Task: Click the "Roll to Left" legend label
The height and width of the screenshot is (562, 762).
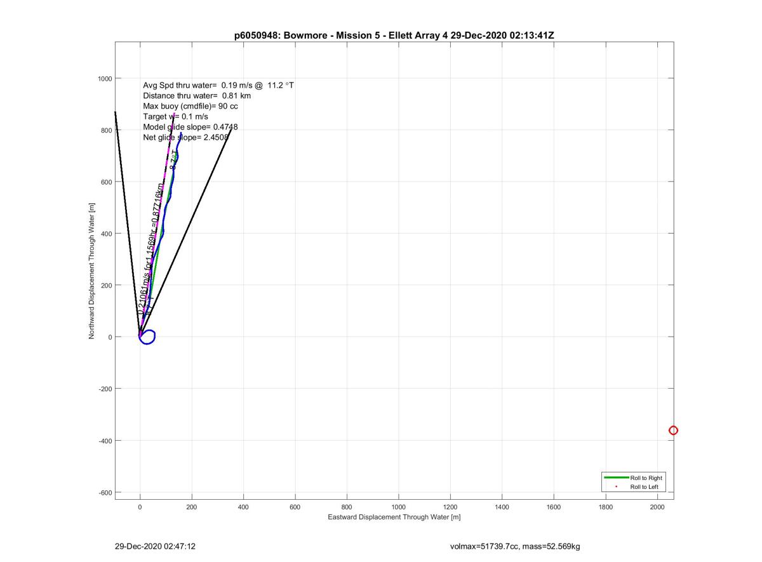Action: pyautogui.click(x=644, y=487)
